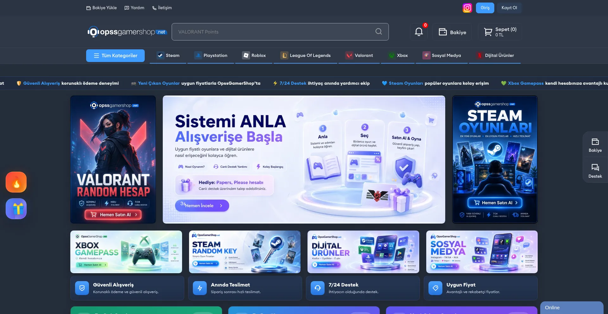The height and width of the screenshot is (314, 608).
Task: Click the VALORANT Points search field
Action: [280, 32]
